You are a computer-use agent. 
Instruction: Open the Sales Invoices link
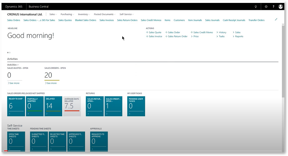(x=106, y=20)
